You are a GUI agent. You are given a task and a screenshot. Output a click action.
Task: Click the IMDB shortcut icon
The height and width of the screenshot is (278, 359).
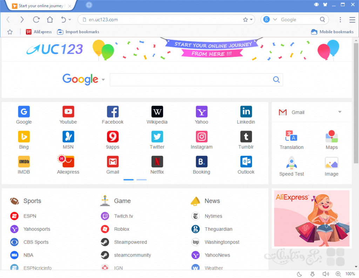pyautogui.click(x=23, y=161)
